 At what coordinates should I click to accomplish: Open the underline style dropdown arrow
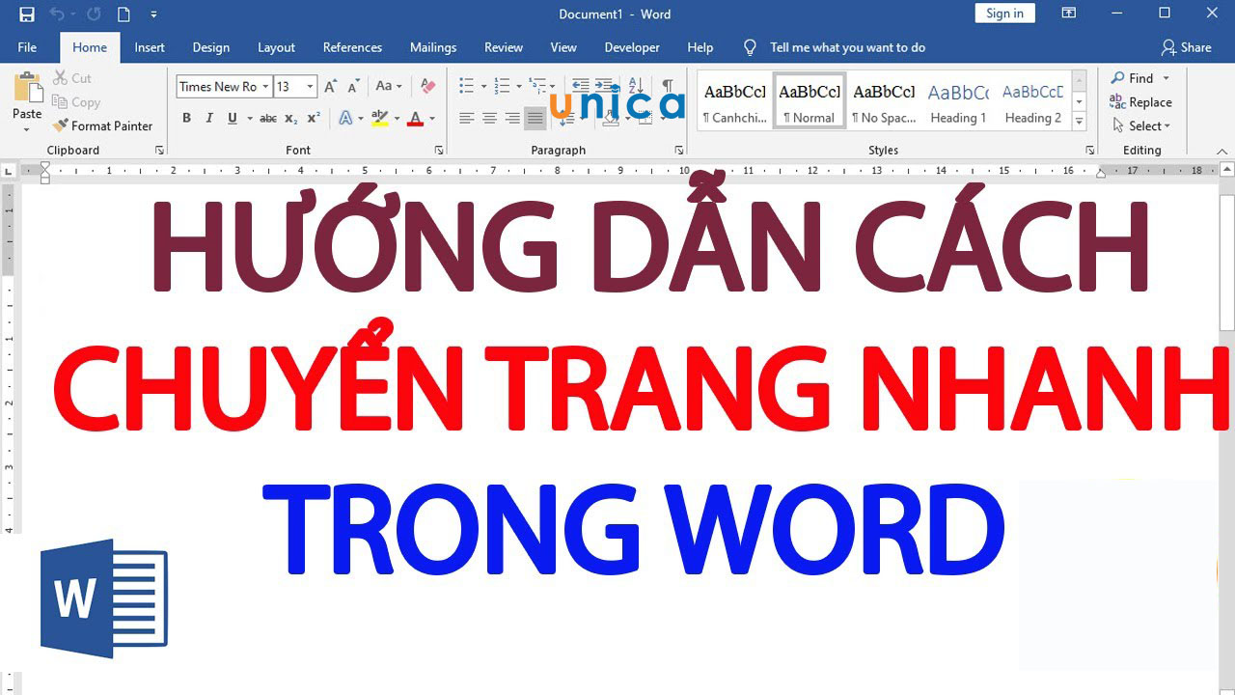[x=249, y=118]
